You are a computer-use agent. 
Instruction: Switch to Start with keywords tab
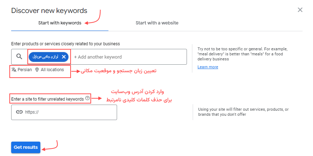pos(60,23)
